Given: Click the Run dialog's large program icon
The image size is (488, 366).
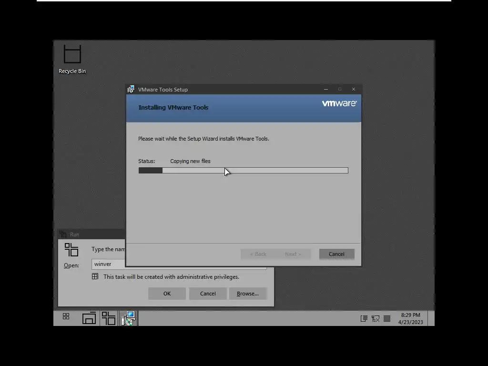Looking at the screenshot, I should (x=71, y=250).
